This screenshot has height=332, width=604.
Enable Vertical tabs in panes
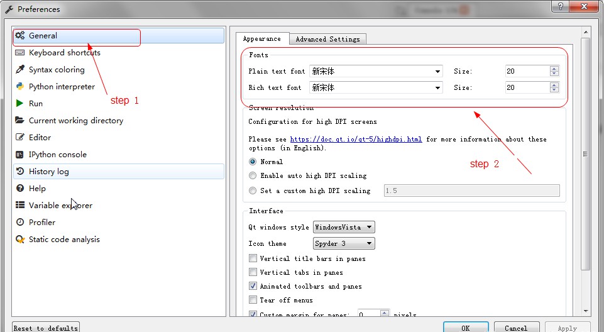253,272
